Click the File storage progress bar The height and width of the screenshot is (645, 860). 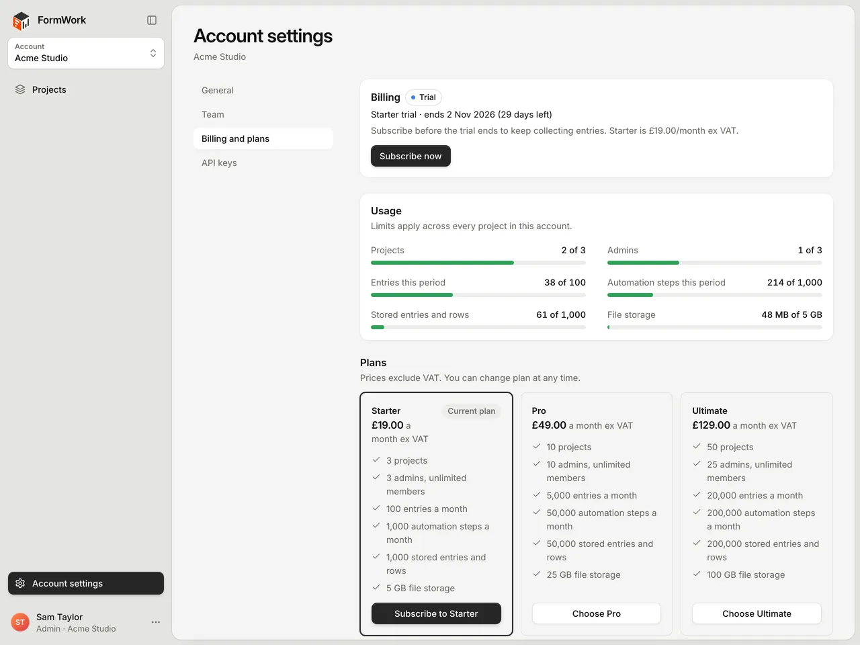click(x=715, y=327)
